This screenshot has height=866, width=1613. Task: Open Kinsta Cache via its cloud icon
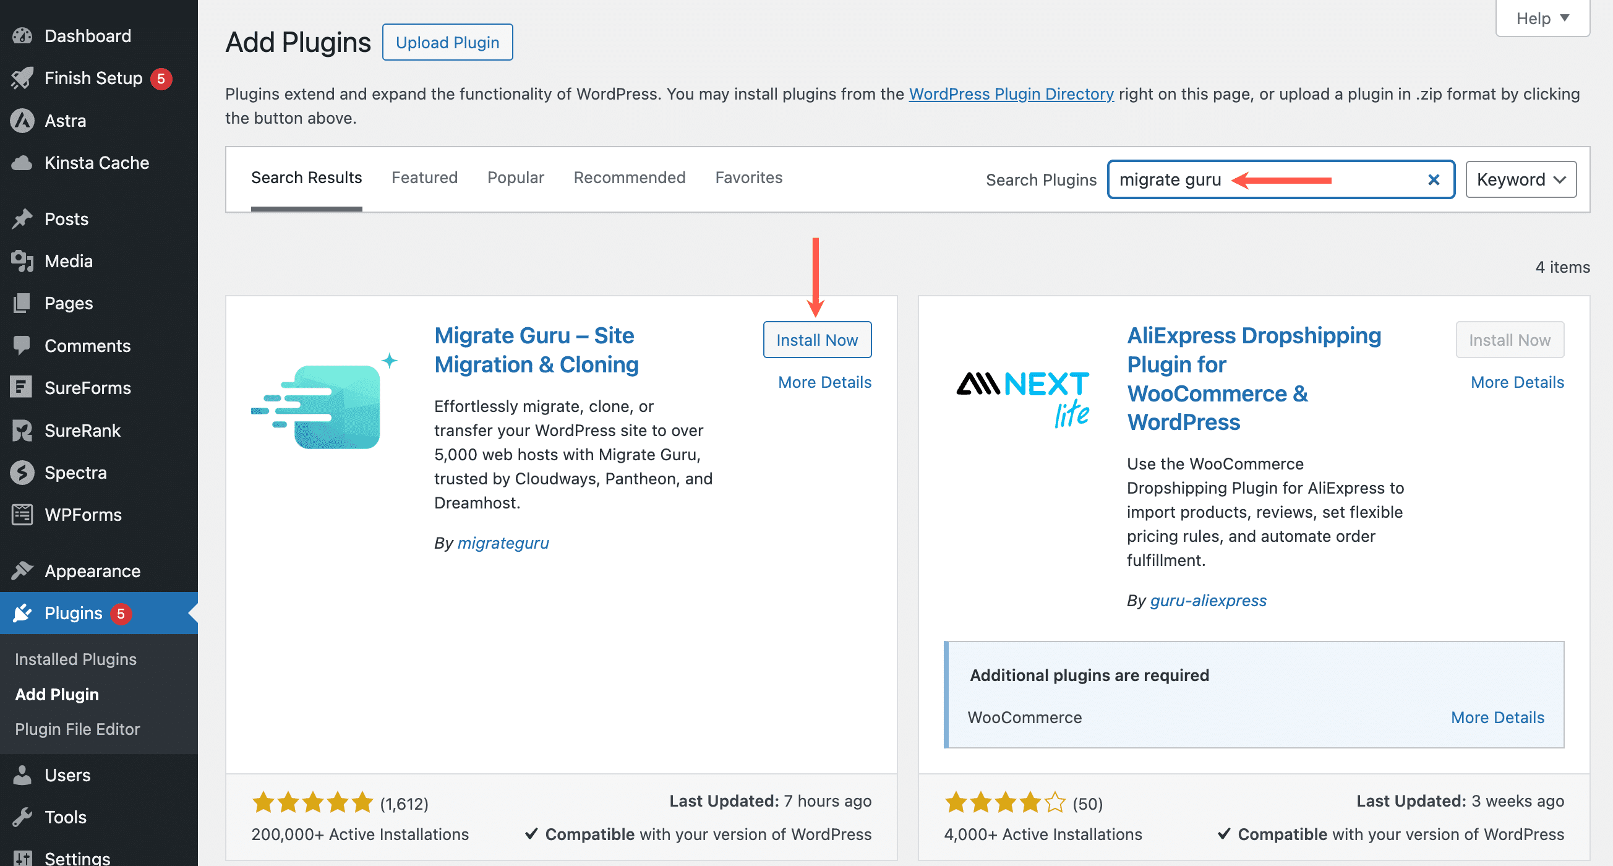[22, 163]
